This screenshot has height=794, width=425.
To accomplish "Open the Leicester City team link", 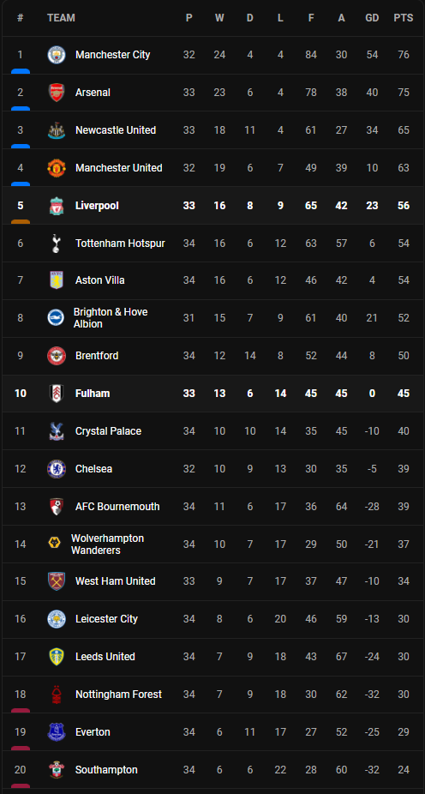I will [x=106, y=619].
